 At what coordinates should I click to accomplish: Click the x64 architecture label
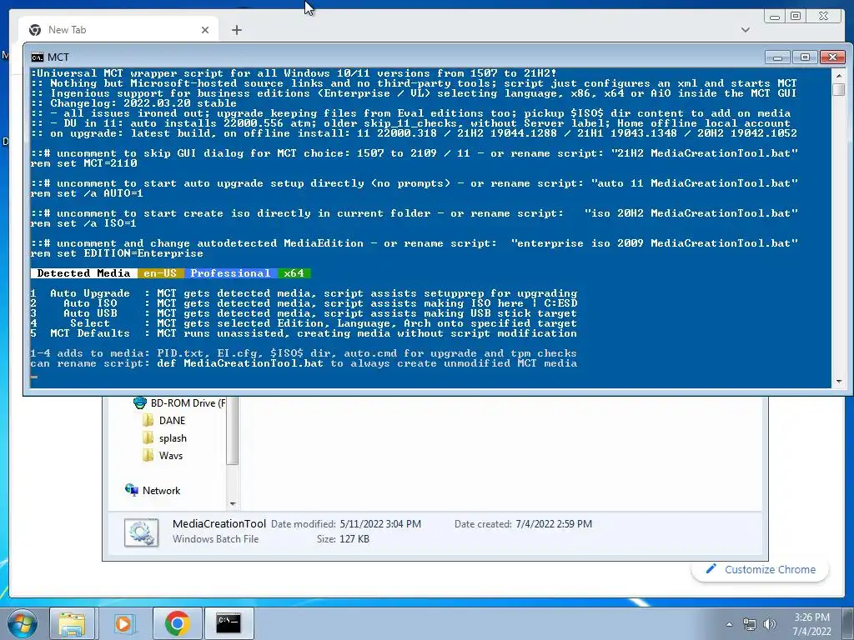pyautogui.click(x=294, y=273)
